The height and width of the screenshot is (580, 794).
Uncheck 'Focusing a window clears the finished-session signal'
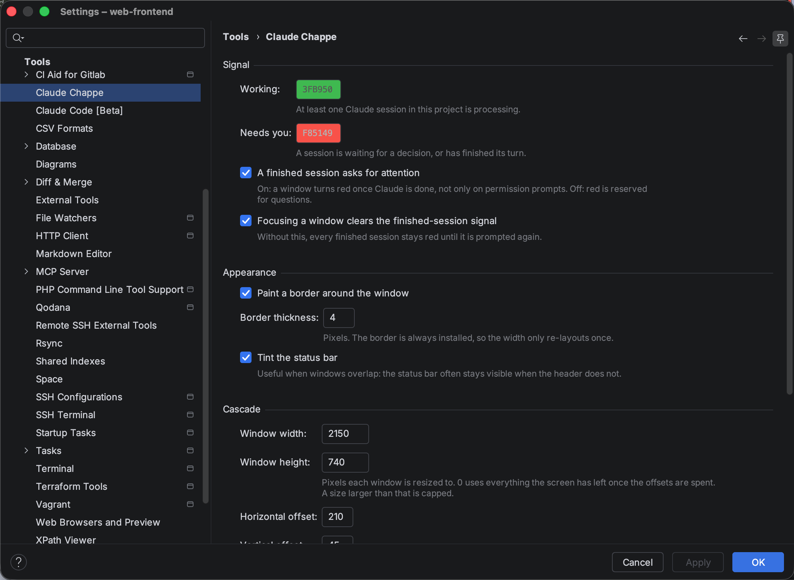246,221
